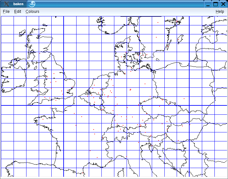The height and width of the screenshot is (179, 228).
Task: Open the File menu
Action: point(6,12)
